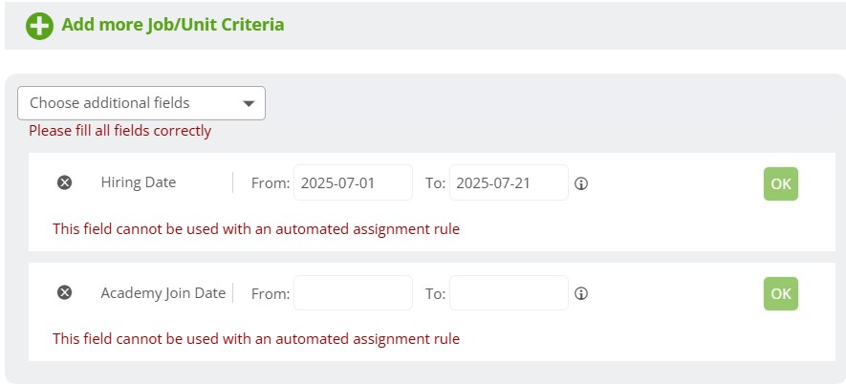Focus the Hiring Date From field showing 2025-07-01
The image size is (846, 384).
click(x=353, y=182)
